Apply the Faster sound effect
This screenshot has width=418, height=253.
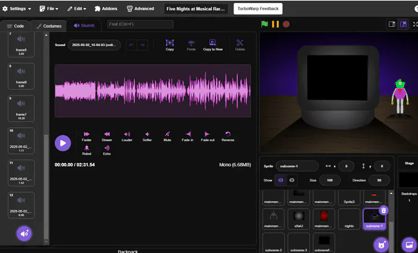87,134
